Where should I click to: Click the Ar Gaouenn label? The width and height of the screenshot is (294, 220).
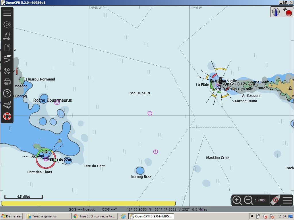(x=252, y=96)
